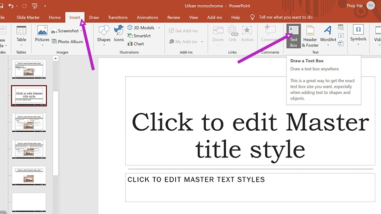
Task: Click the My Add-ins button
Action: tap(184, 41)
